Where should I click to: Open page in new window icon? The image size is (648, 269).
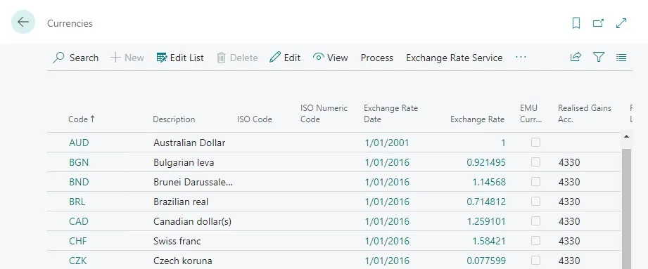click(x=599, y=23)
